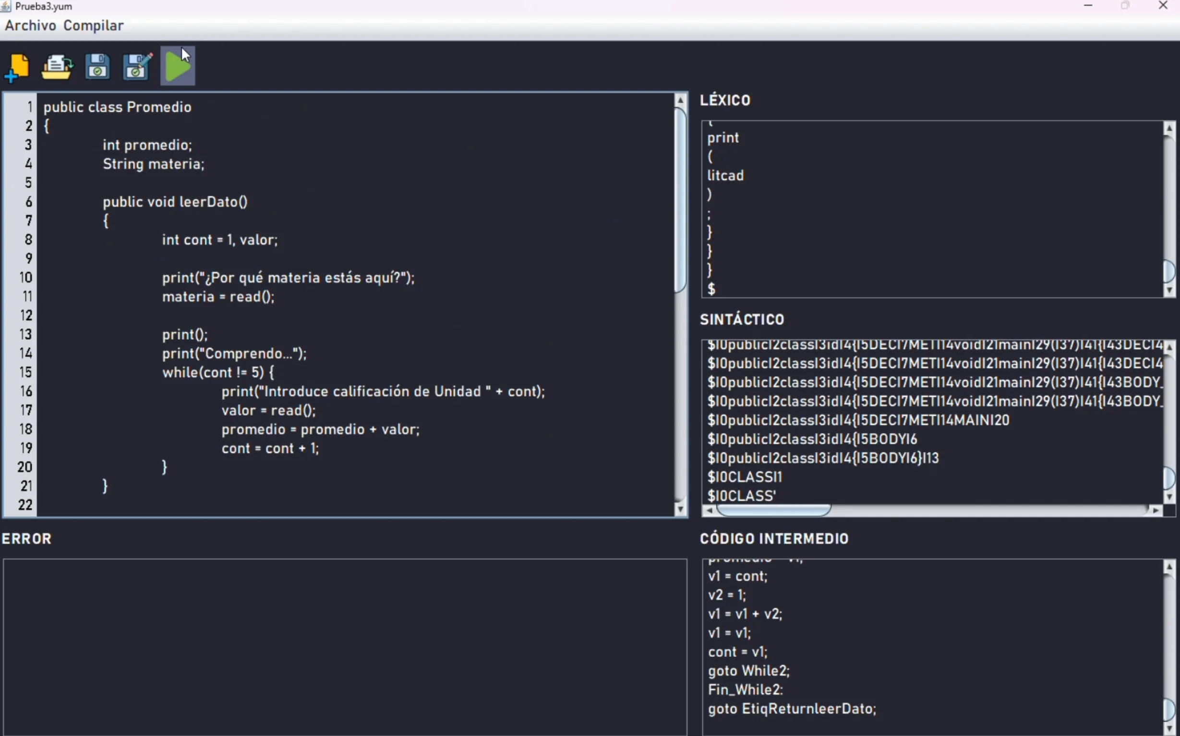Click code line 'promedio = promedio + valor;'
This screenshot has height=736, width=1180.
(321, 429)
